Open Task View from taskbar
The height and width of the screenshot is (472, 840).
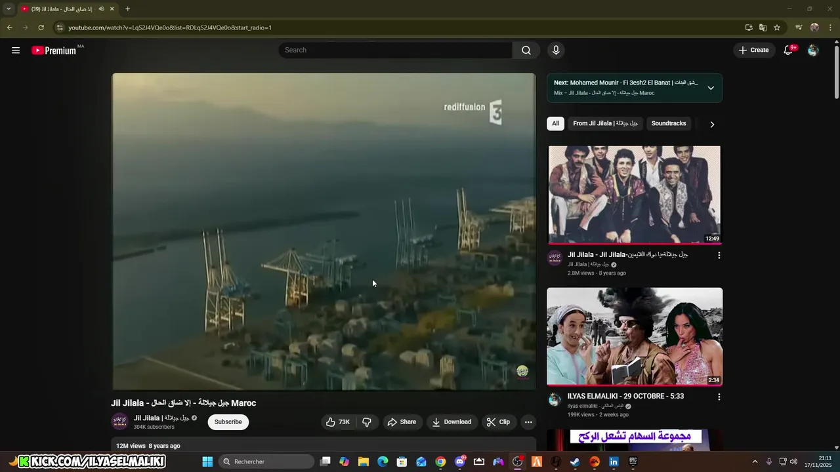325,462
